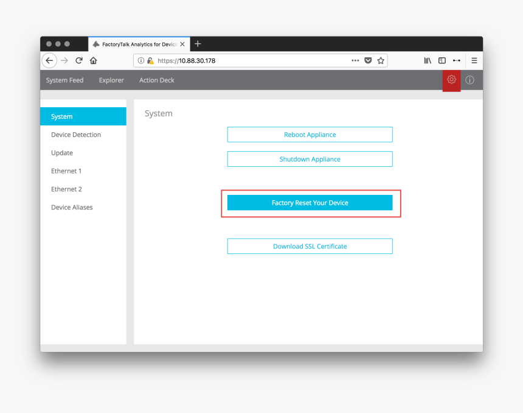This screenshot has width=523, height=413.
Task: Click the toolbar extension icon beside sidebar
Action: click(x=457, y=60)
